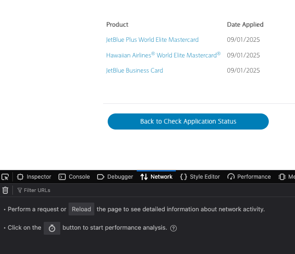The image size is (295, 254).
Task: Click the date beside JetBlue Business Card
Action: (x=243, y=71)
